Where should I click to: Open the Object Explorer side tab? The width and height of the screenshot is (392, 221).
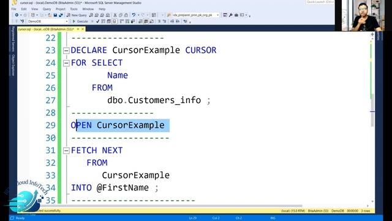(13, 65)
